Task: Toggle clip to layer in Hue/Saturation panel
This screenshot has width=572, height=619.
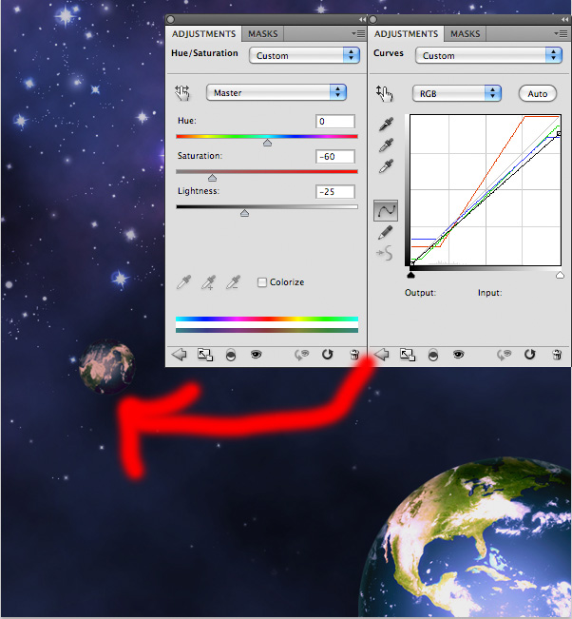Action: point(231,355)
